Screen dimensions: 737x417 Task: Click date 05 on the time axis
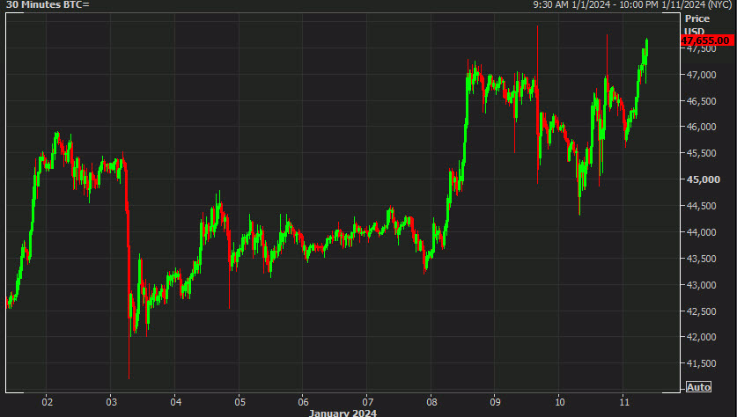click(x=239, y=400)
